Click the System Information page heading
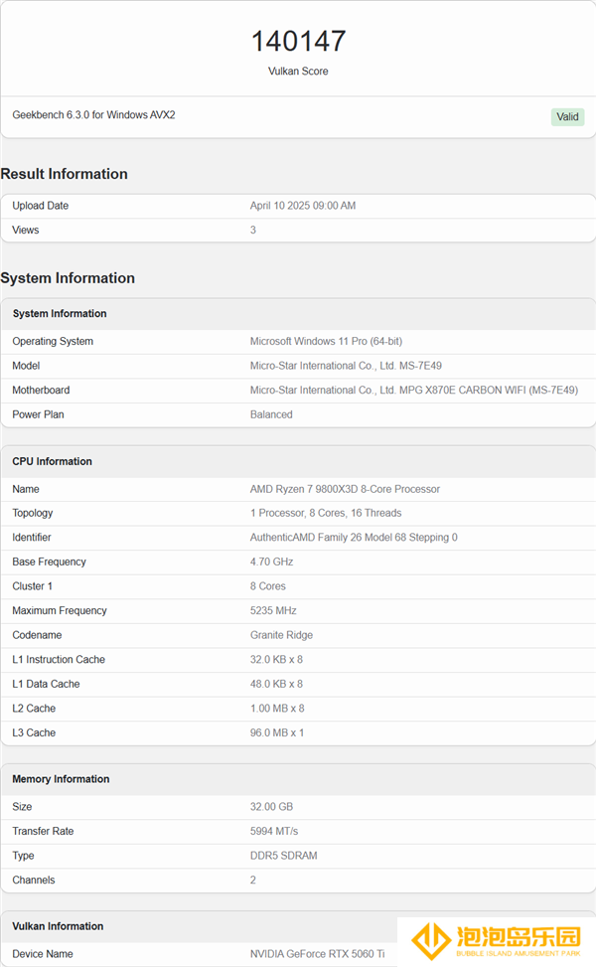 click(x=68, y=278)
